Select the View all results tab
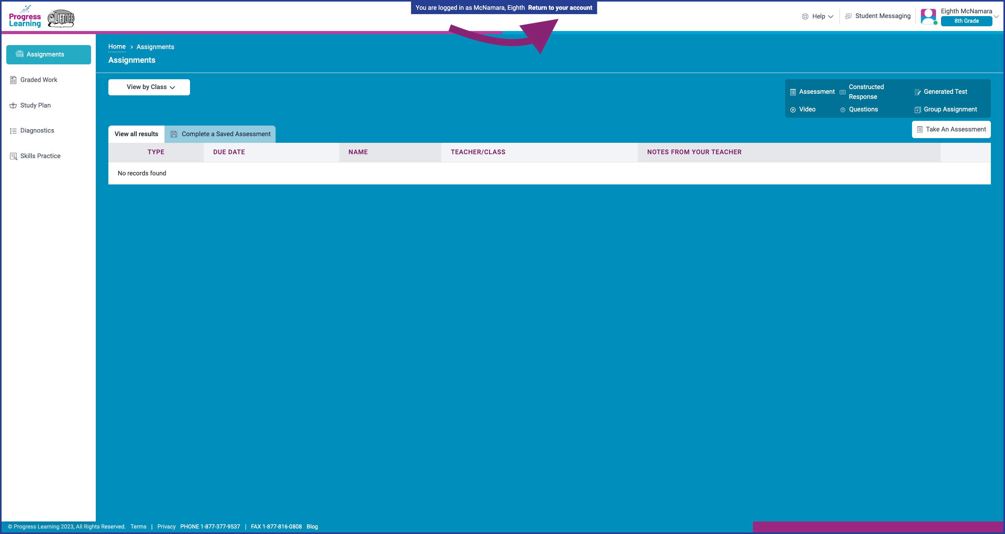 136,134
